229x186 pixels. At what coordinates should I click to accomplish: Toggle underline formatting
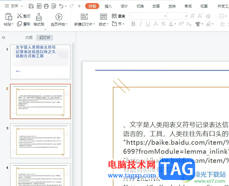click(x=148, y=24)
